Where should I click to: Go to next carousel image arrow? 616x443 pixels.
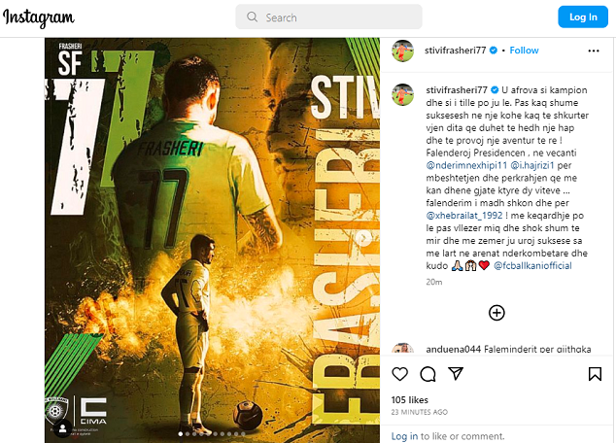point(363,238)
